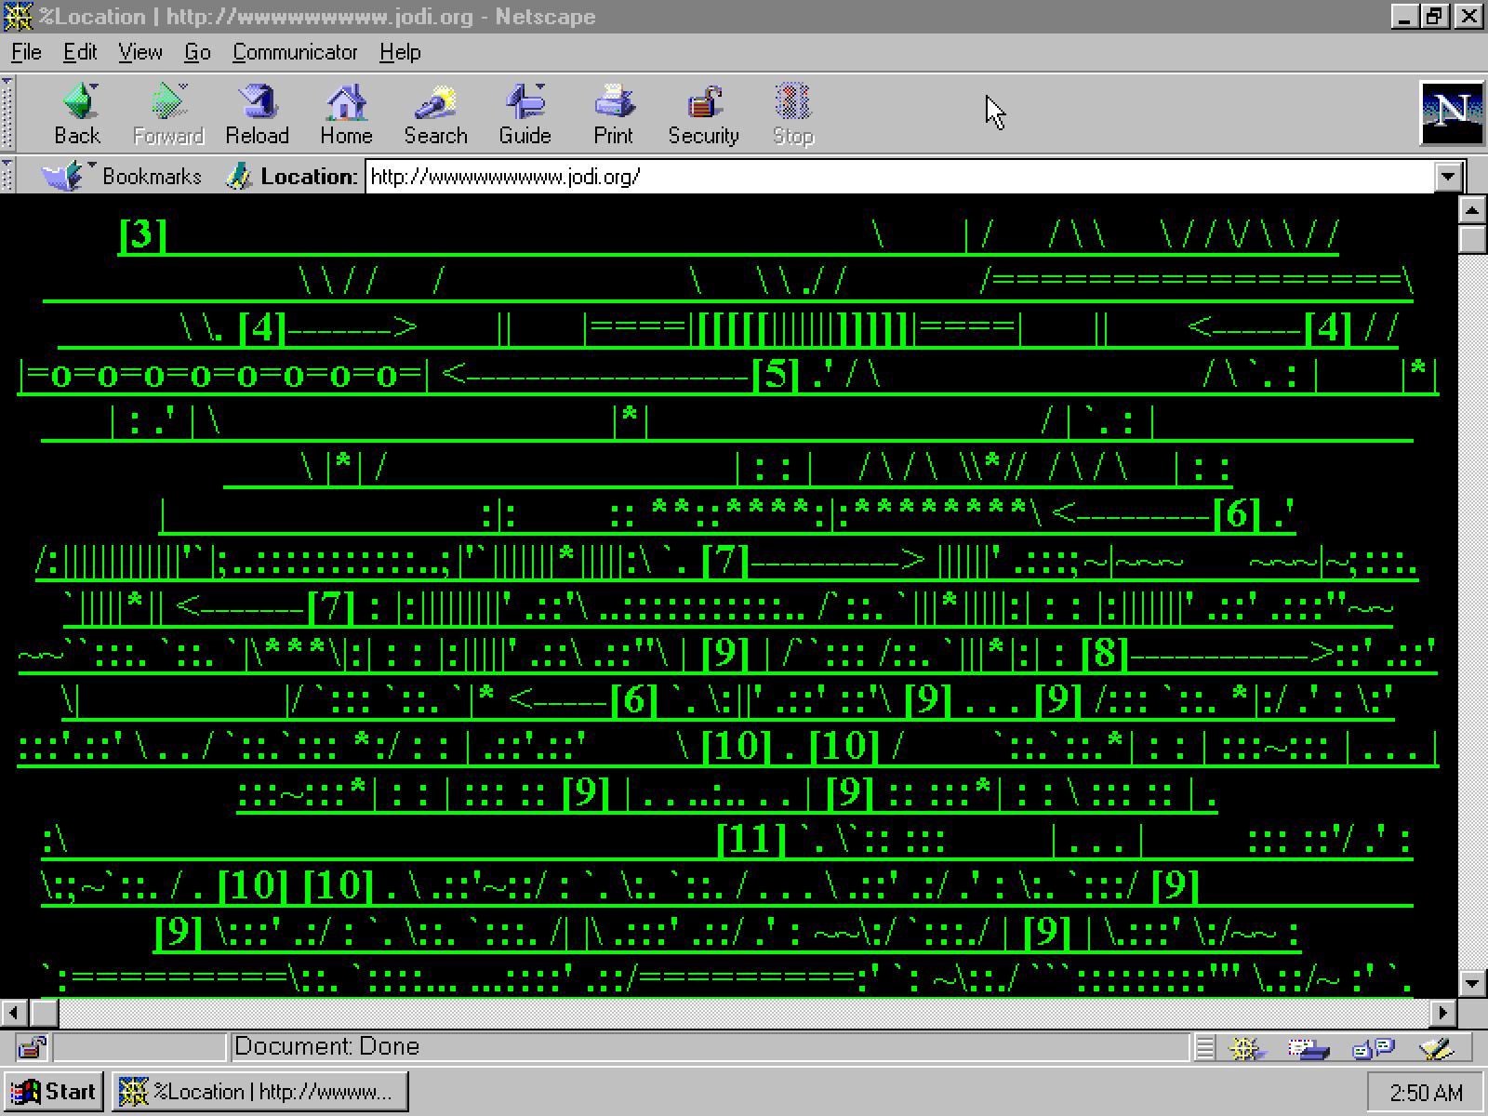Open the Communicator menu
Image resolution: width=1488 pixels, height=1116 pixels.
click(x=295, y=53)
